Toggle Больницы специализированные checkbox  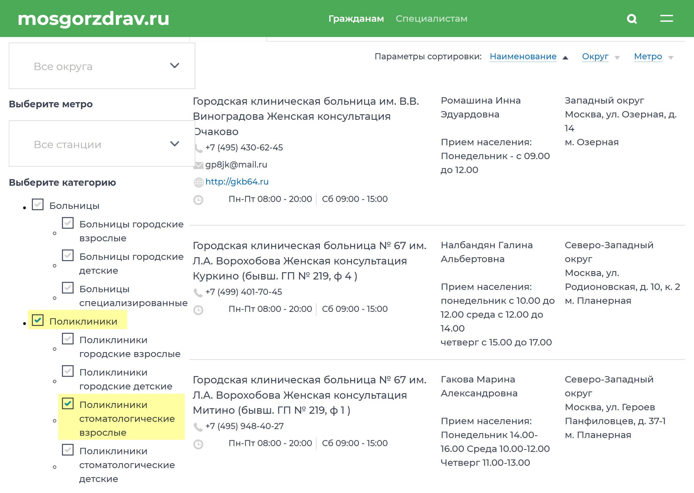[x=68, y=288]
